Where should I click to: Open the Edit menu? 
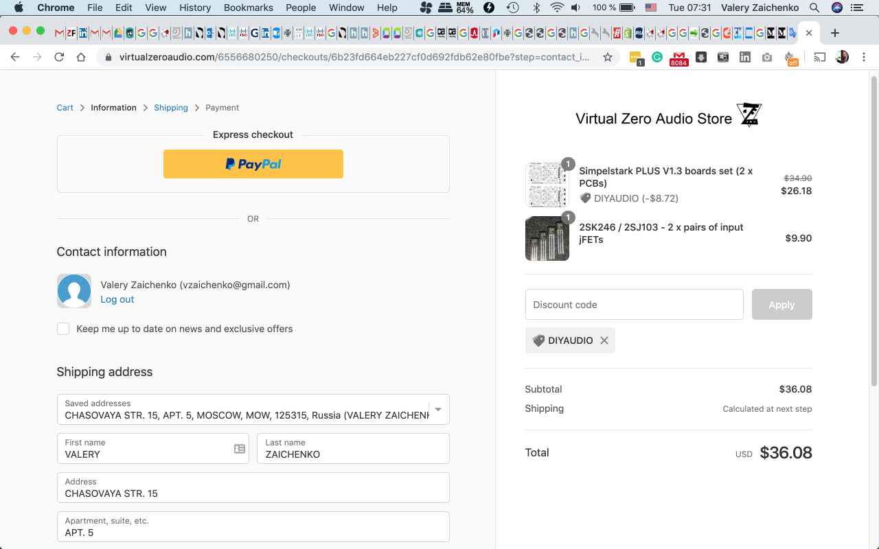124,8
